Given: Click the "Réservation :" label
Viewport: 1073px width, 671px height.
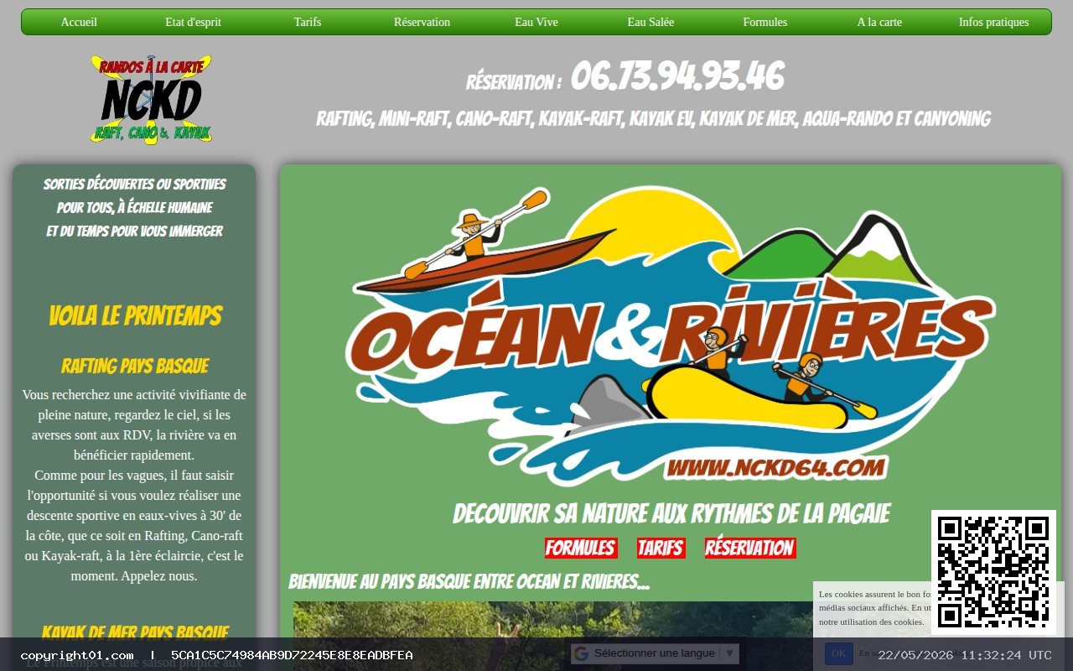Looking at the screenshot, I should [514, 82].
